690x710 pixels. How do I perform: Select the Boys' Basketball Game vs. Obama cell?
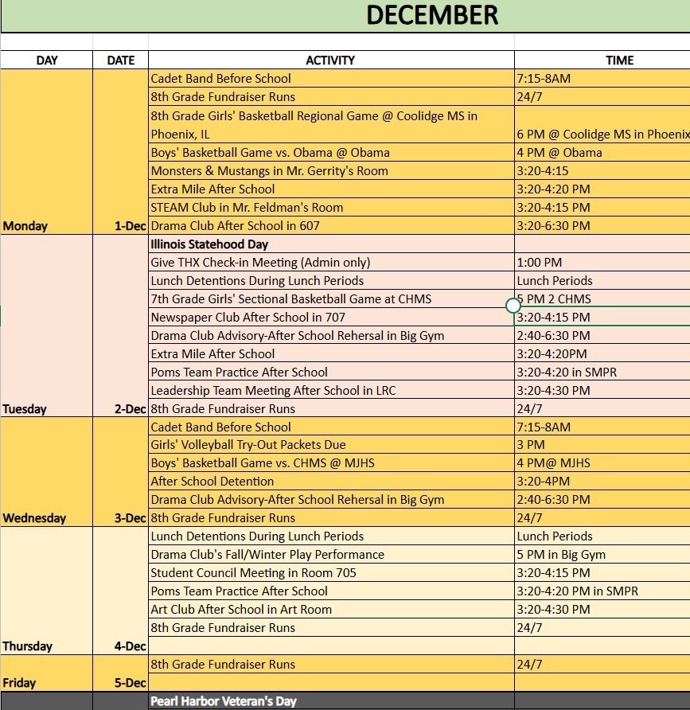(x=330, y=153)
